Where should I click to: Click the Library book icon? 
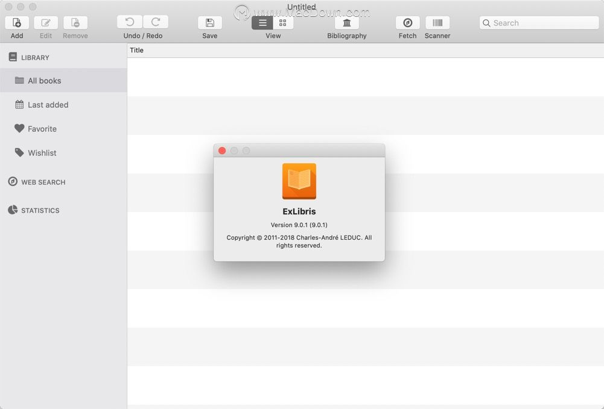[x=13, y=57]
